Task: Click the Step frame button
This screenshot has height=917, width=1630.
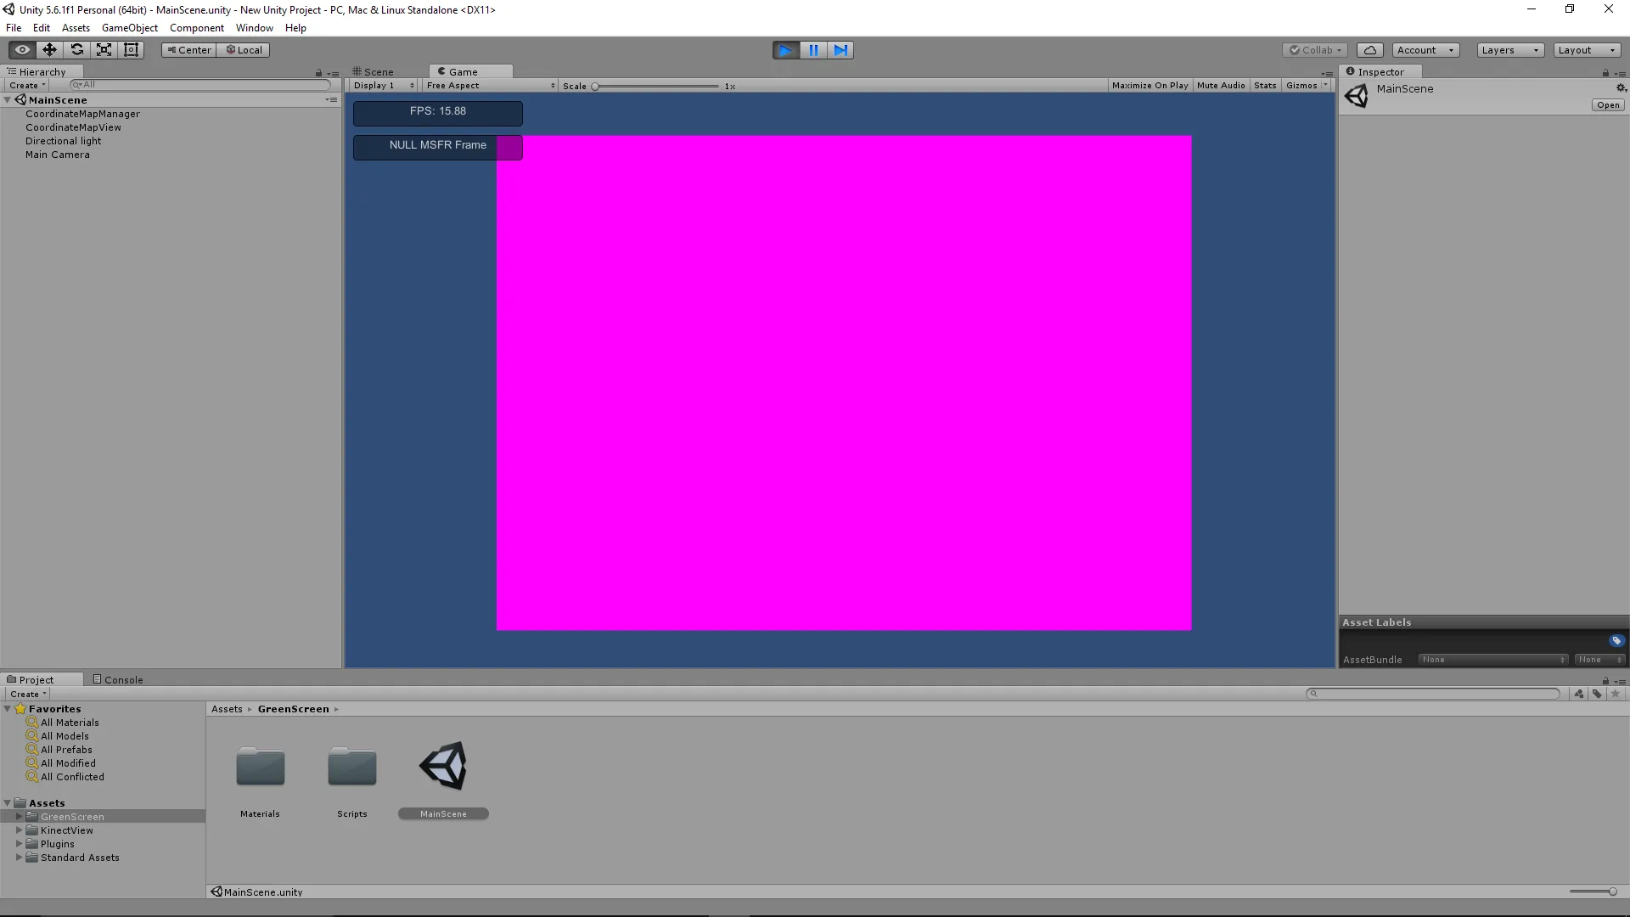Action: (840, 50)
